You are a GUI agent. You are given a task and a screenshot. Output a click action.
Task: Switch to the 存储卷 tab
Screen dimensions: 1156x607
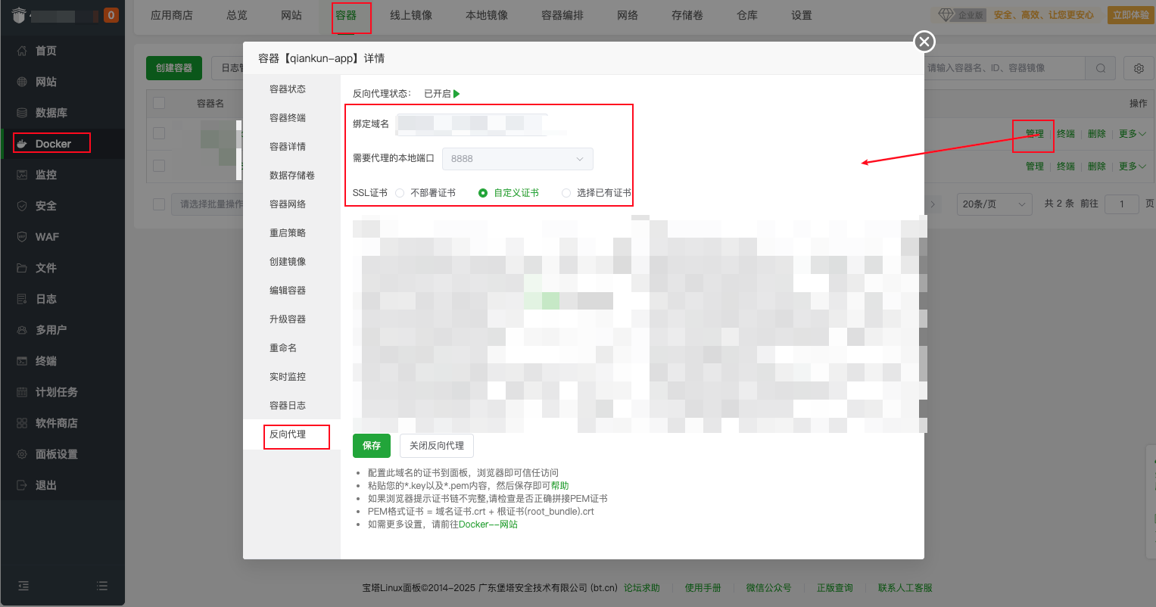point(687,15)
